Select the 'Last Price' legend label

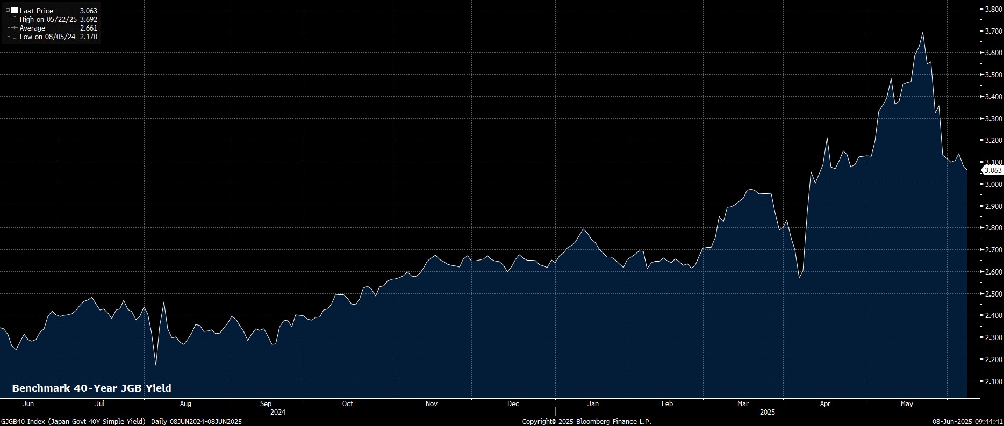pyautogui.click(x=37, y=11)
